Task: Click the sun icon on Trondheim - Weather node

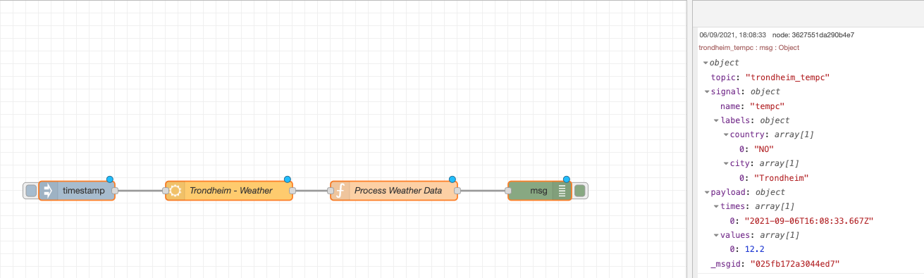Action: [x=175, y=191]
